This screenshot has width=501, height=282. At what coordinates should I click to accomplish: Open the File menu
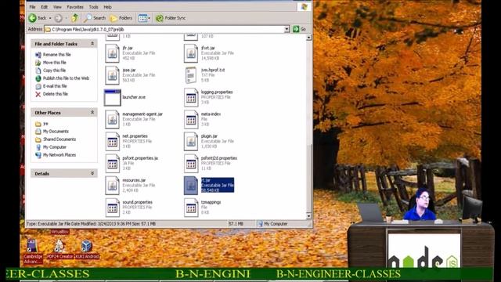32,7
